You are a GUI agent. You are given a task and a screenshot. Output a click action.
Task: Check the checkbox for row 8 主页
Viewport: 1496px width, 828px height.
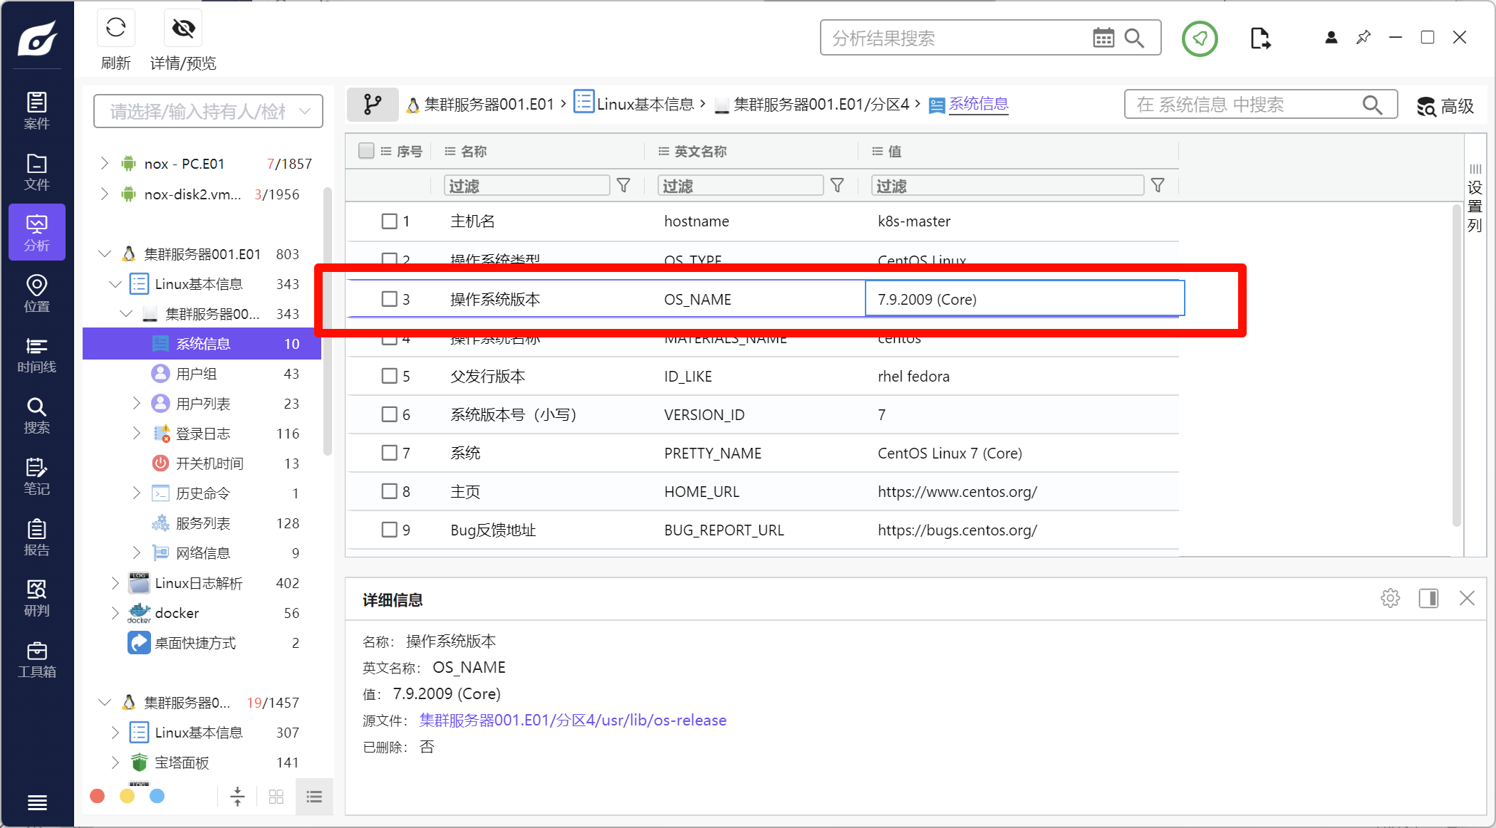click(389, 491)
